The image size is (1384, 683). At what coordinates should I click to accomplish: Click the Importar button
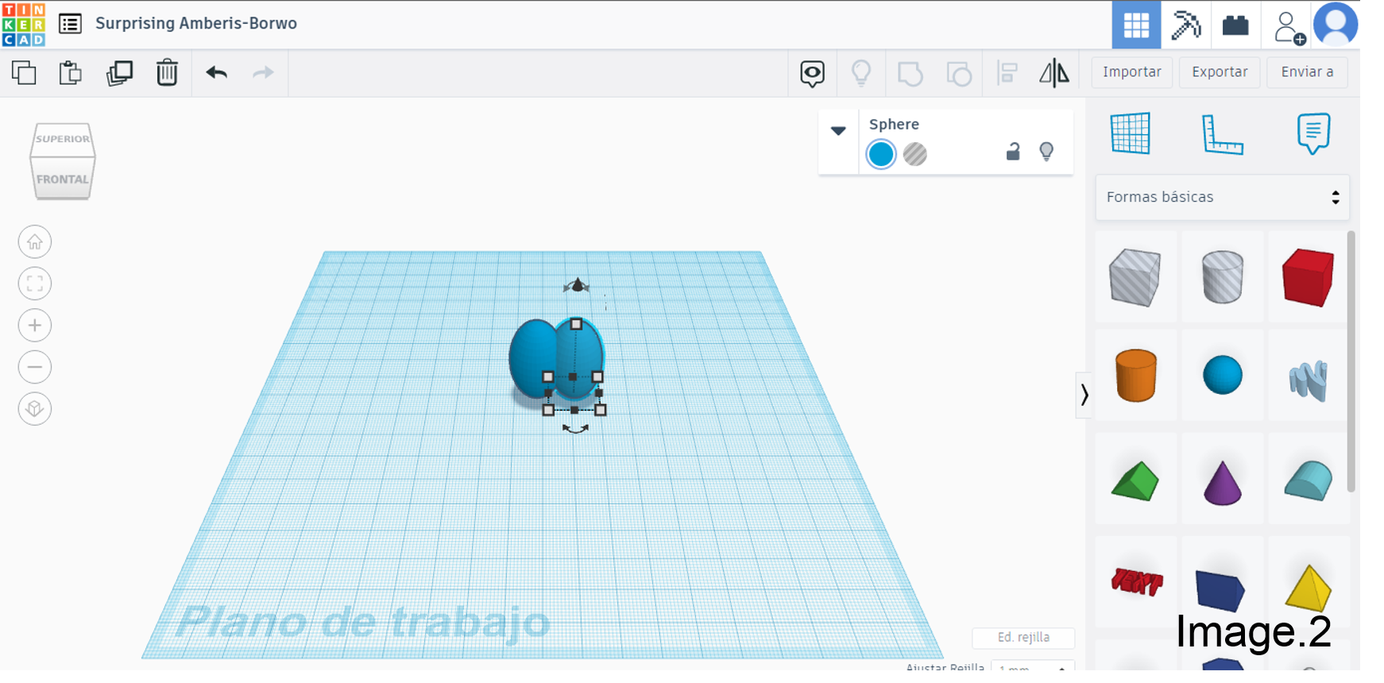point(1132,72)
